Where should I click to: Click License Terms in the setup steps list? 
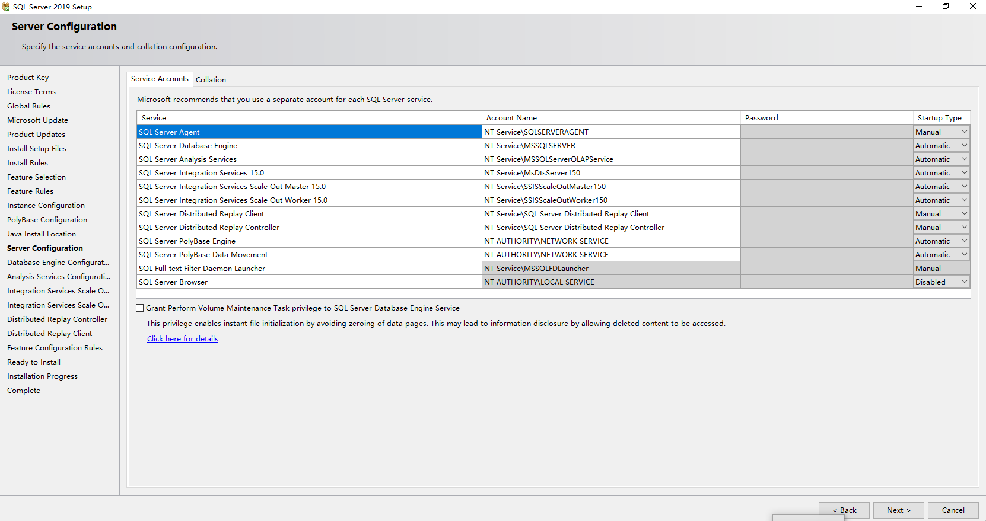point(31,92)
